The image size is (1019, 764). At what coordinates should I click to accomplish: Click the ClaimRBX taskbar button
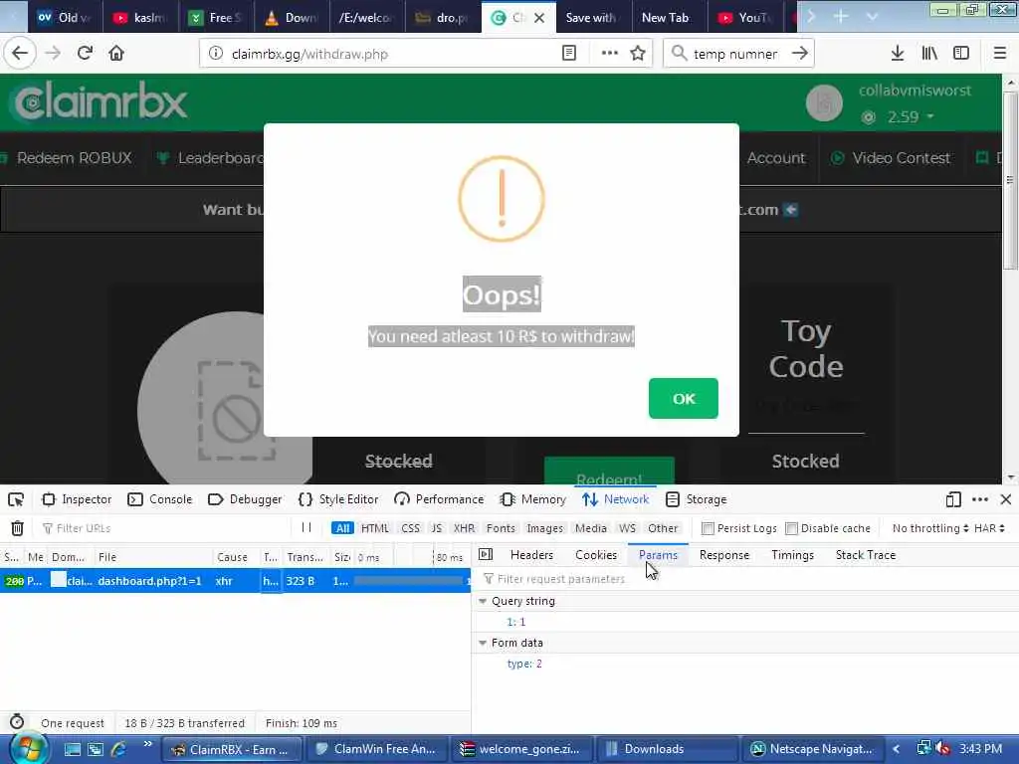tap(231, 749)
